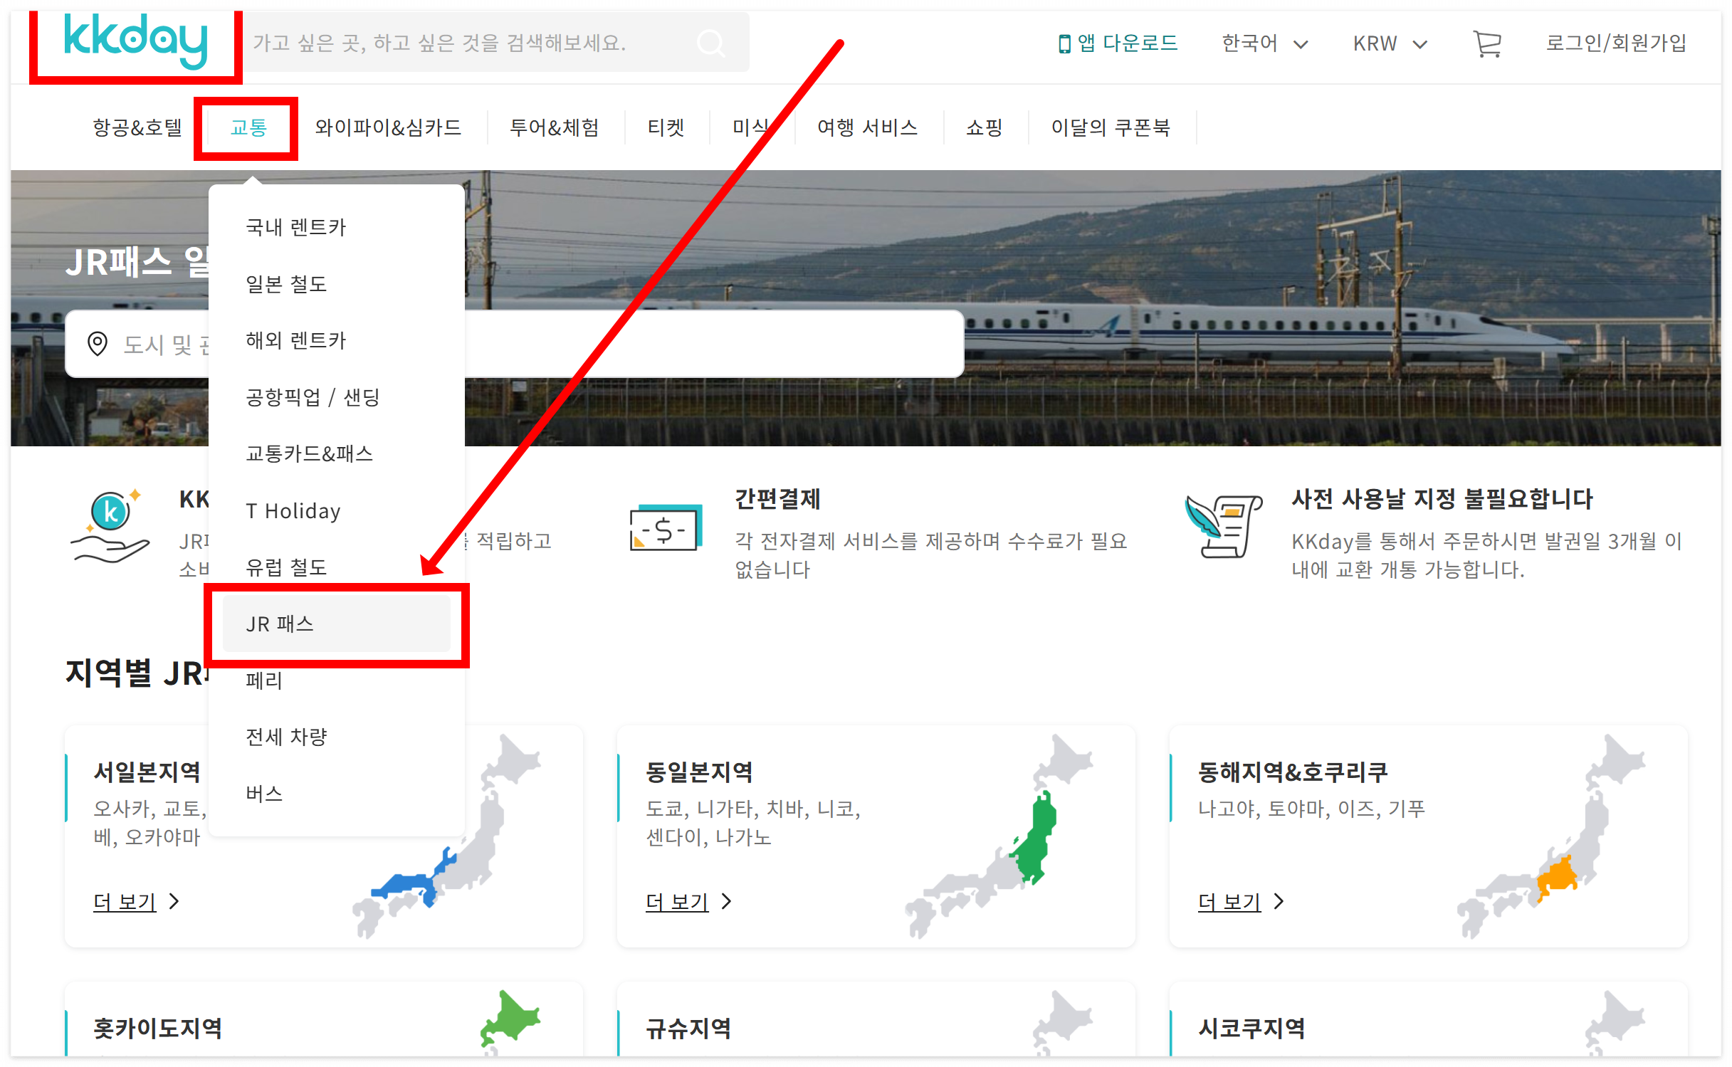The height and width of the screenshot is (1067, 1732).
Task: Click the 홋카이도지역 green map thumbnail
Action: [510, 1021]
